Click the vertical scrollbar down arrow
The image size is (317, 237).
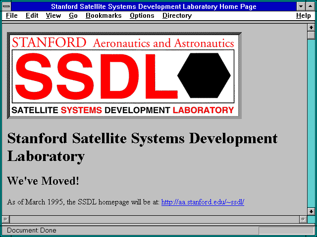pos(311,211)
